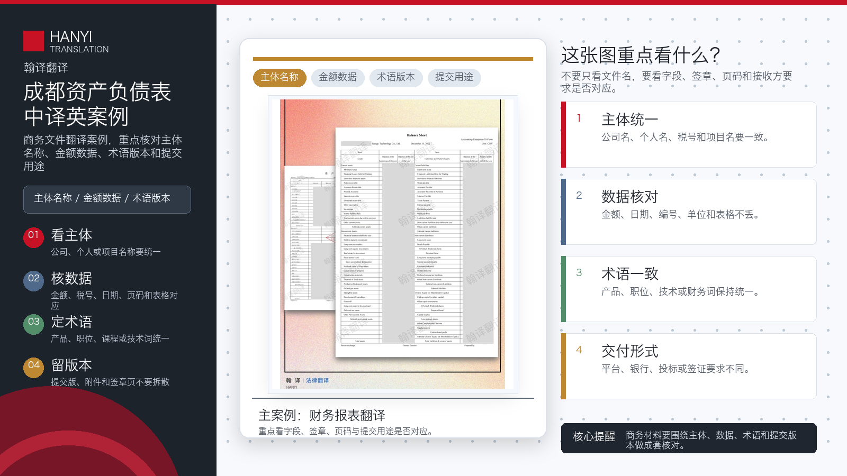847x476 pixels.
Task: Click caption 主案例：财务报表翻译
Action: (x=322, y=415)
